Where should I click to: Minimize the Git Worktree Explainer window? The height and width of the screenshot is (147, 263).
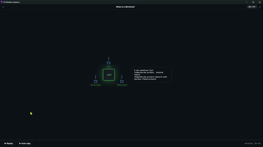coord(247,2)
